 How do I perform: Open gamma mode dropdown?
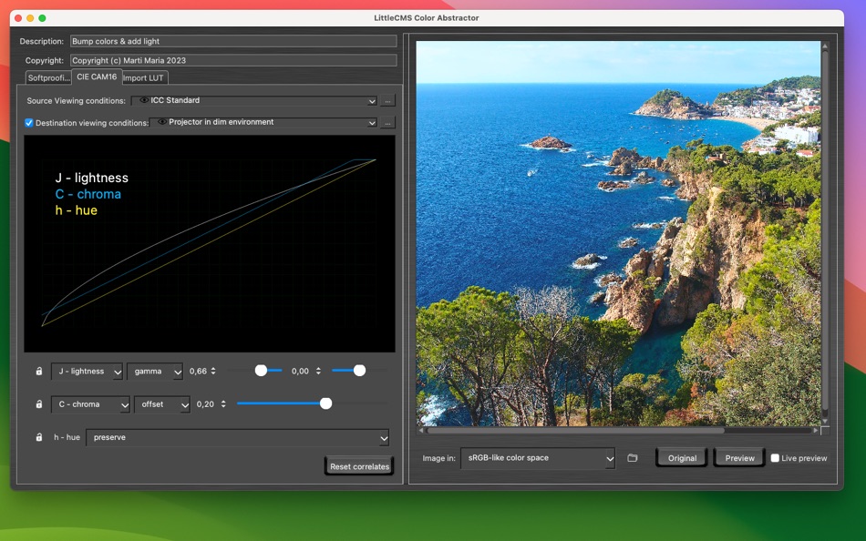(155, 371)
